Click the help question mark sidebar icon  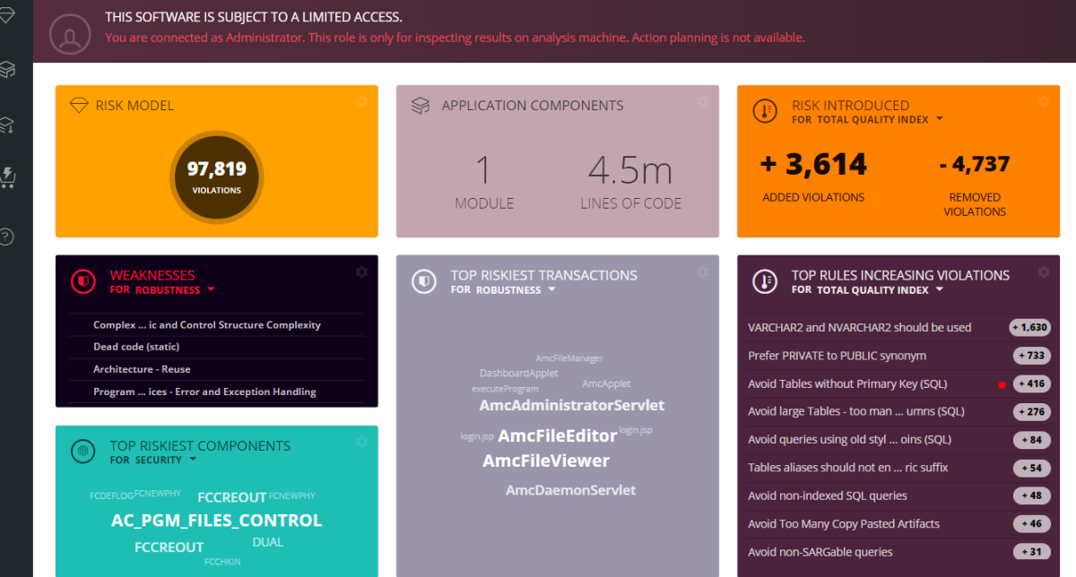coord(7,237)
